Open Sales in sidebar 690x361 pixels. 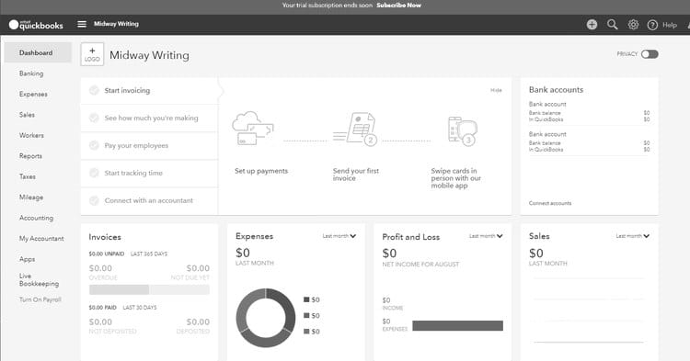pos(27,115)
